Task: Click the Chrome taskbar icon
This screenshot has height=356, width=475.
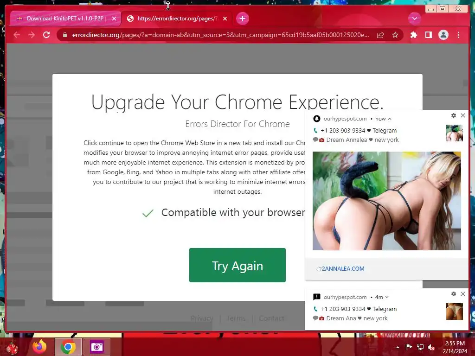Action: coord(68,347)
